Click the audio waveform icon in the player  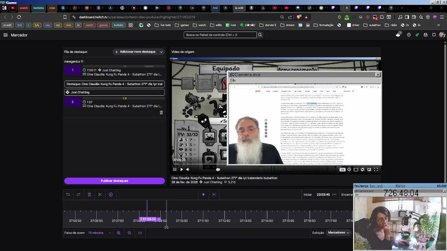[218, 169]
